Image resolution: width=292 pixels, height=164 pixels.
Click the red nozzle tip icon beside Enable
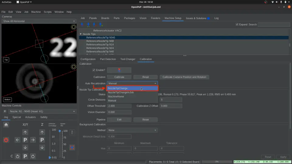coord(119,70)
